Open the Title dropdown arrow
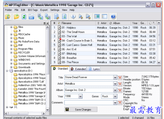164x119 pixels. [x=115, y=78]
